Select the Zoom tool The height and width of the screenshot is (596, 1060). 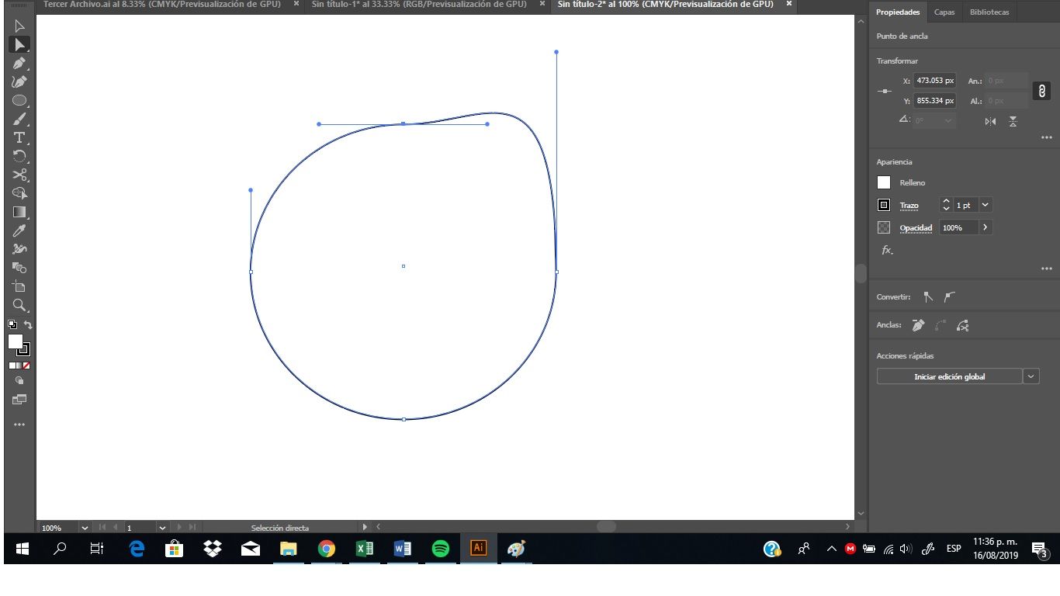19,306
